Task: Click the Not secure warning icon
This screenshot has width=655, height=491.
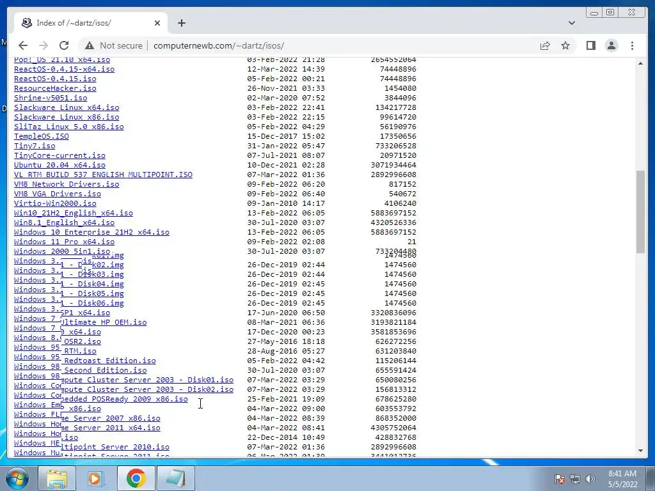Action: 89,45
